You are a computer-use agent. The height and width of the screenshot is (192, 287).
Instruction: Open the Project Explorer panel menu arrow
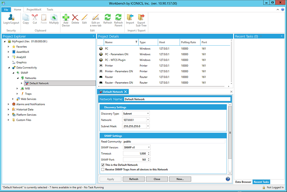click(x=94, y=36)
